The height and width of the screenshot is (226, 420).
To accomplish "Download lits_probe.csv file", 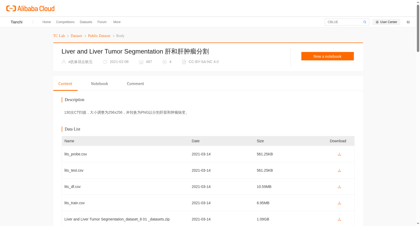I will tap(339, 154).
